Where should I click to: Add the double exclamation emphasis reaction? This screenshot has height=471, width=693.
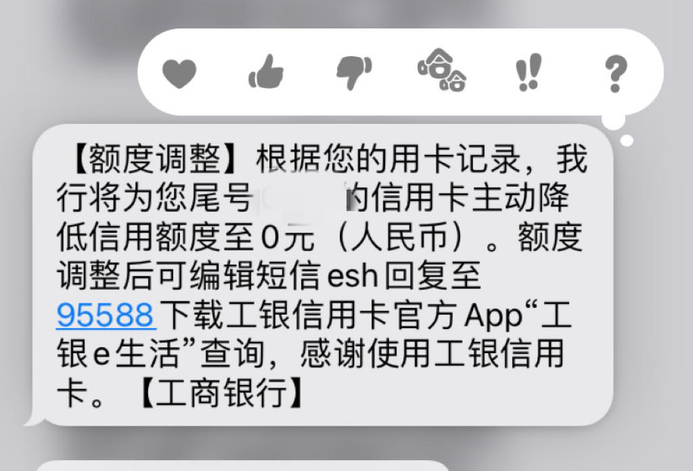[528, 72]
